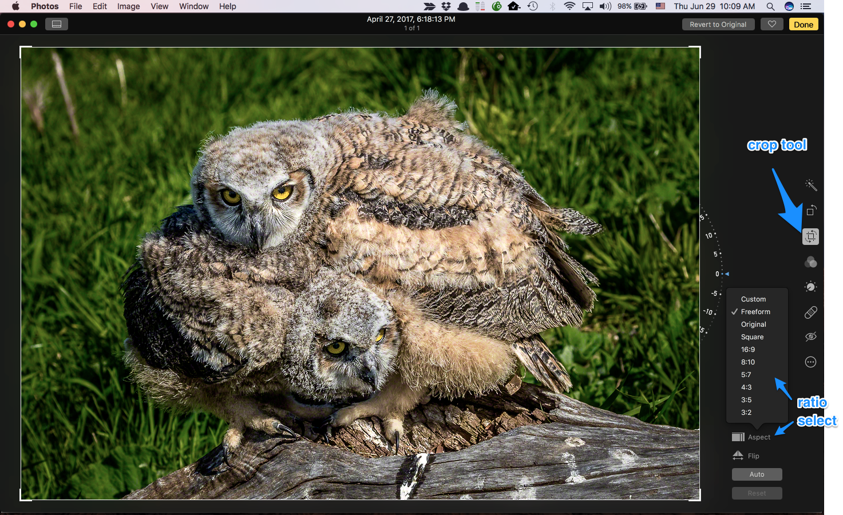Image resolution: width=843 pixels, height=515 pixels.
Task: Select the Red-eye correction tool
Action: point(810,337)
